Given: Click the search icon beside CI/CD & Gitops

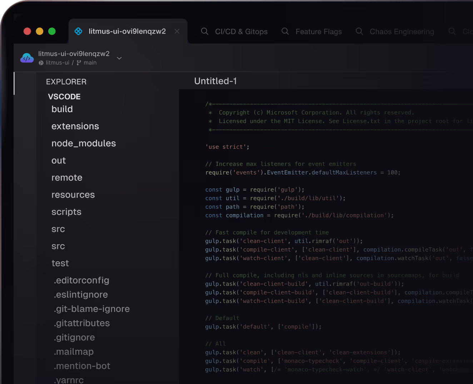Looking at the screenshot, I should pos(205,31).
